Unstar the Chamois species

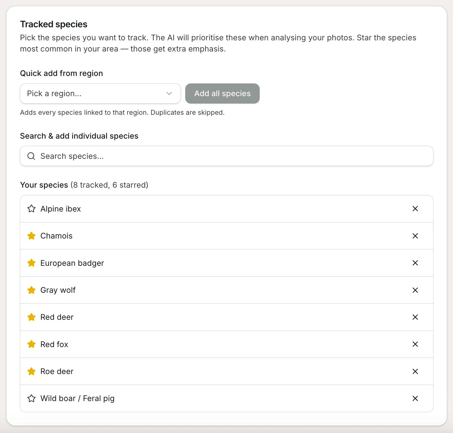coord(31,236)
